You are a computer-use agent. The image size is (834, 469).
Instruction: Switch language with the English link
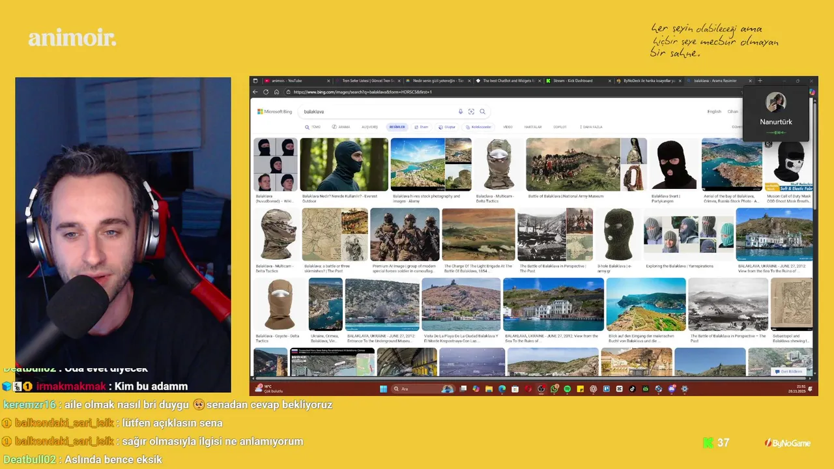click(x=714, y=111)
